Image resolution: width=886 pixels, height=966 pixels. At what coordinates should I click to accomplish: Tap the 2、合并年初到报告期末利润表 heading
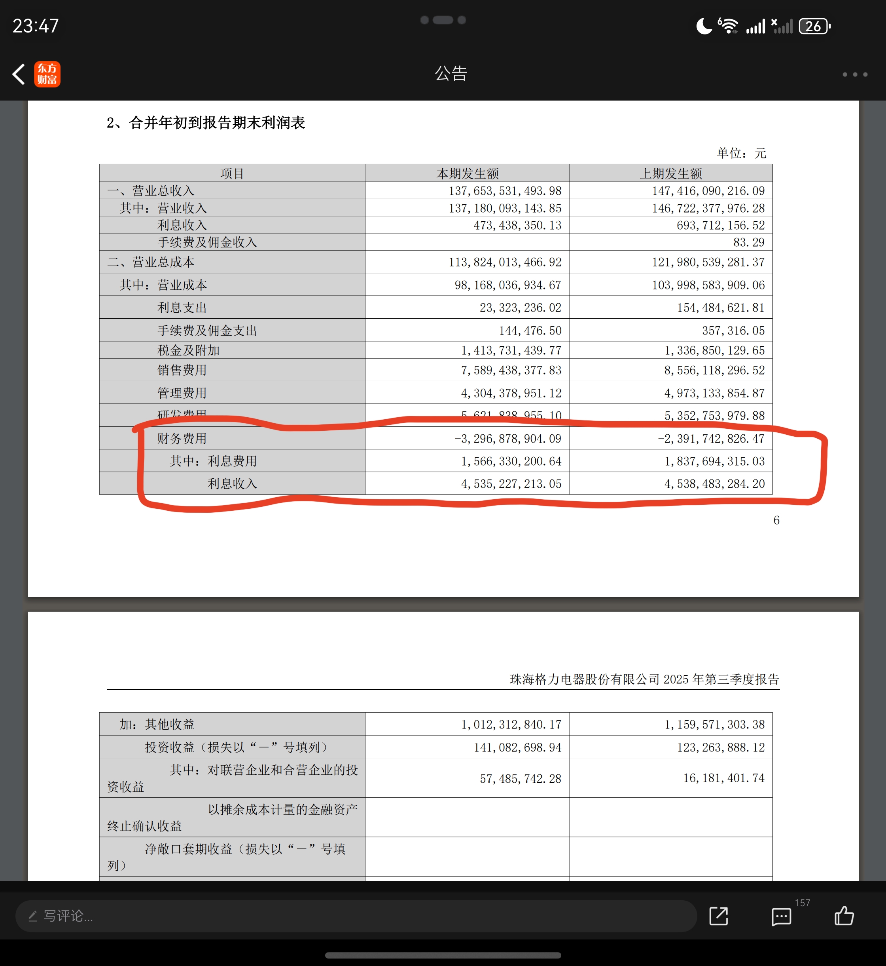click(206, 123)
